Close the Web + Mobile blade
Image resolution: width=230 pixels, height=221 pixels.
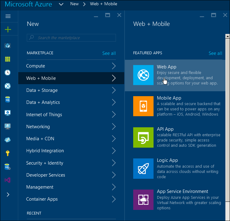[225, 15]
